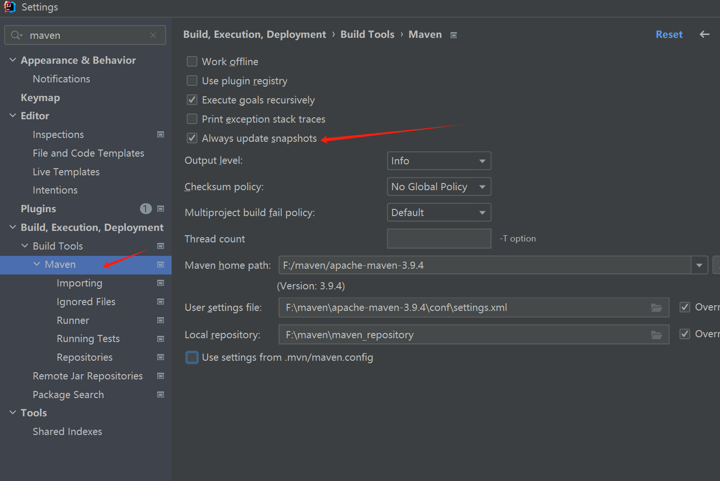Viewport: 720px width, 481px height.
Task: Collapse the Build, Execution, Deployment chevron
Action: (x=13, y=227)
